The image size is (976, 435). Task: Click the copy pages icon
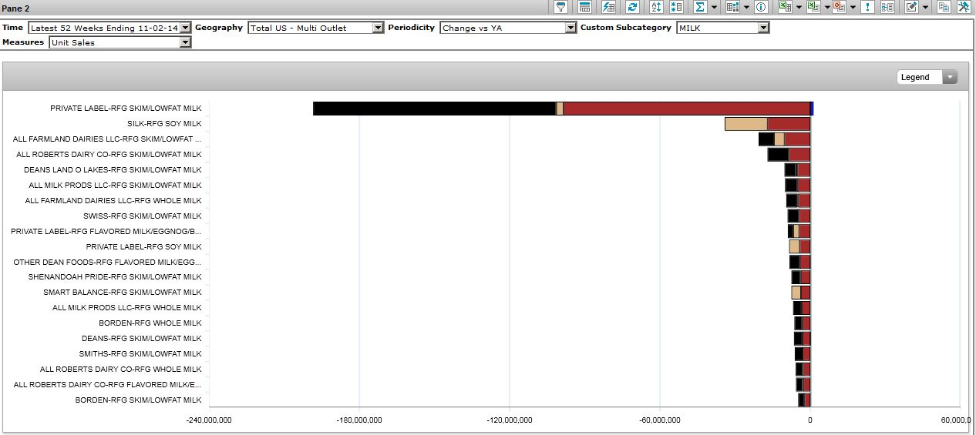pyautogui.click(x=944, y=7)
